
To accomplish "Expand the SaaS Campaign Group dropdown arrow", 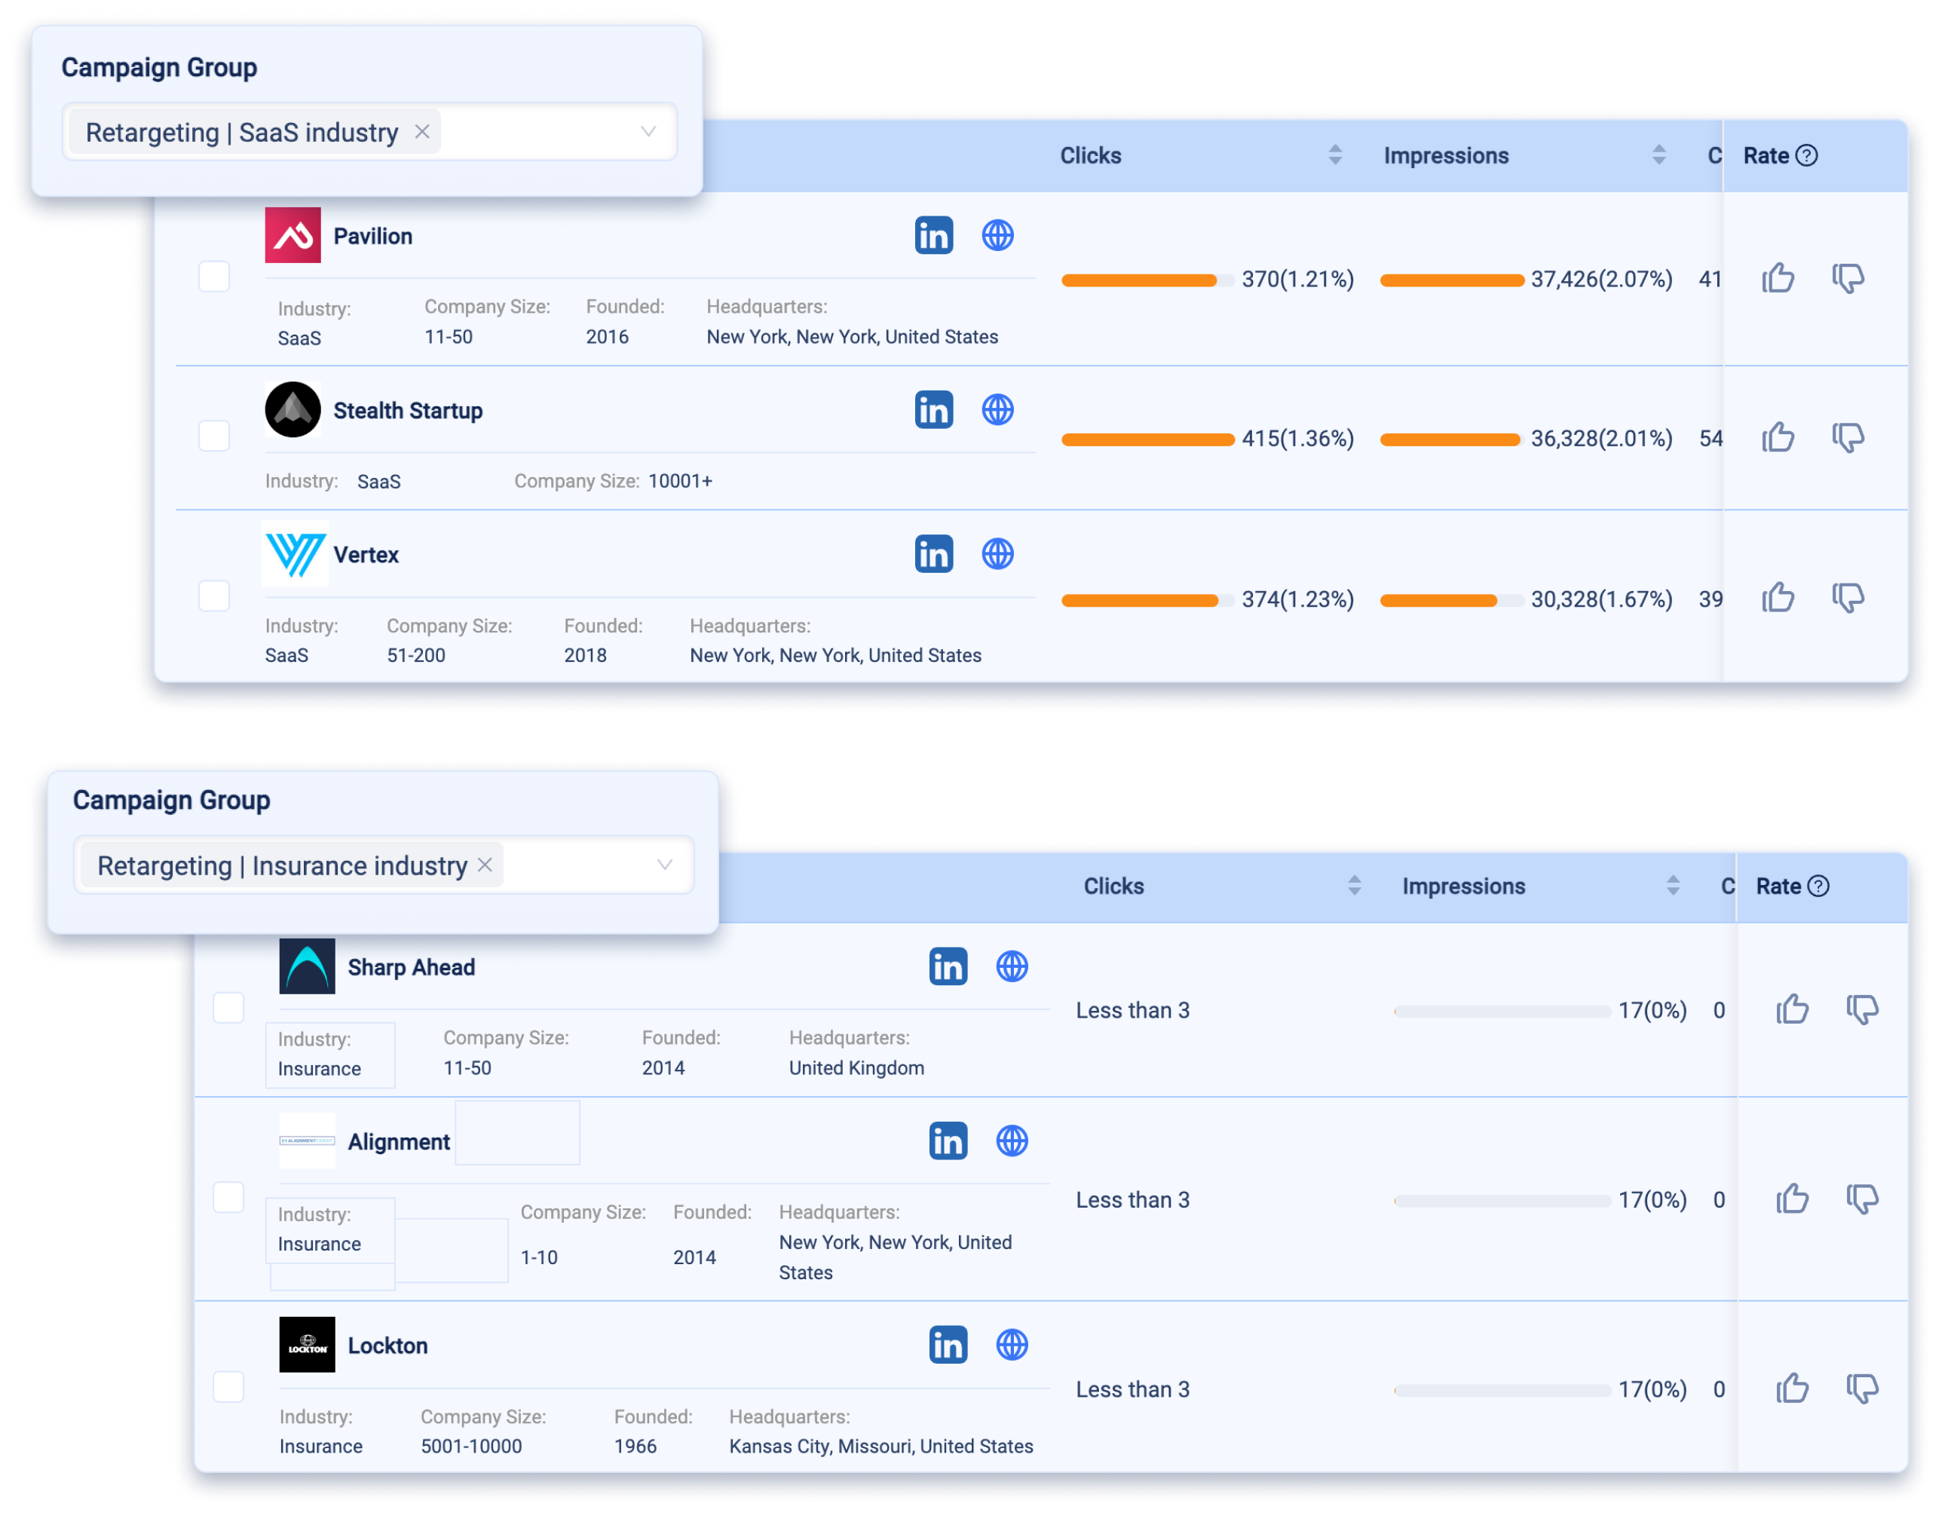I will pos(648,132).
